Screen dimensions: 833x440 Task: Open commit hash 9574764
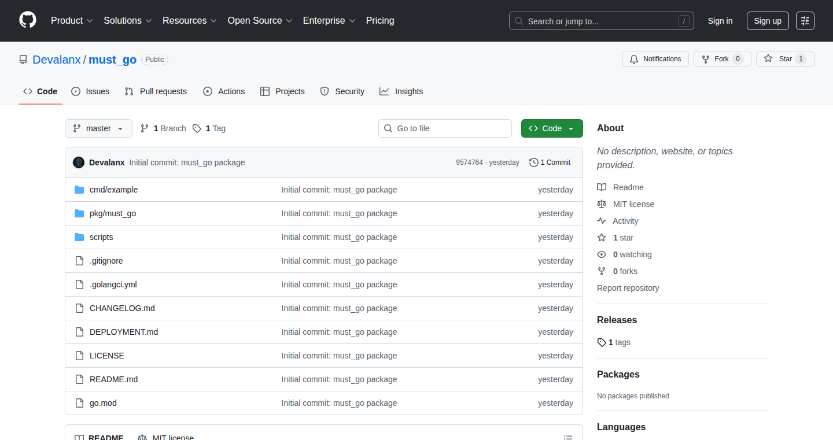[x=469, y=162]
